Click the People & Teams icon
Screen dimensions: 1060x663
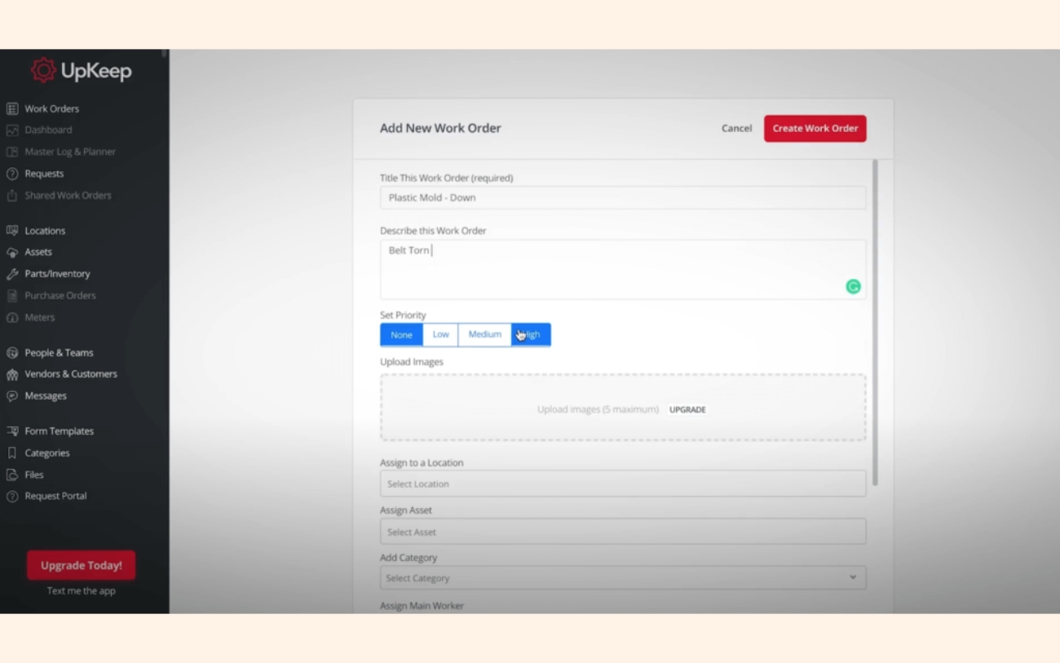[x=12, y=353]
